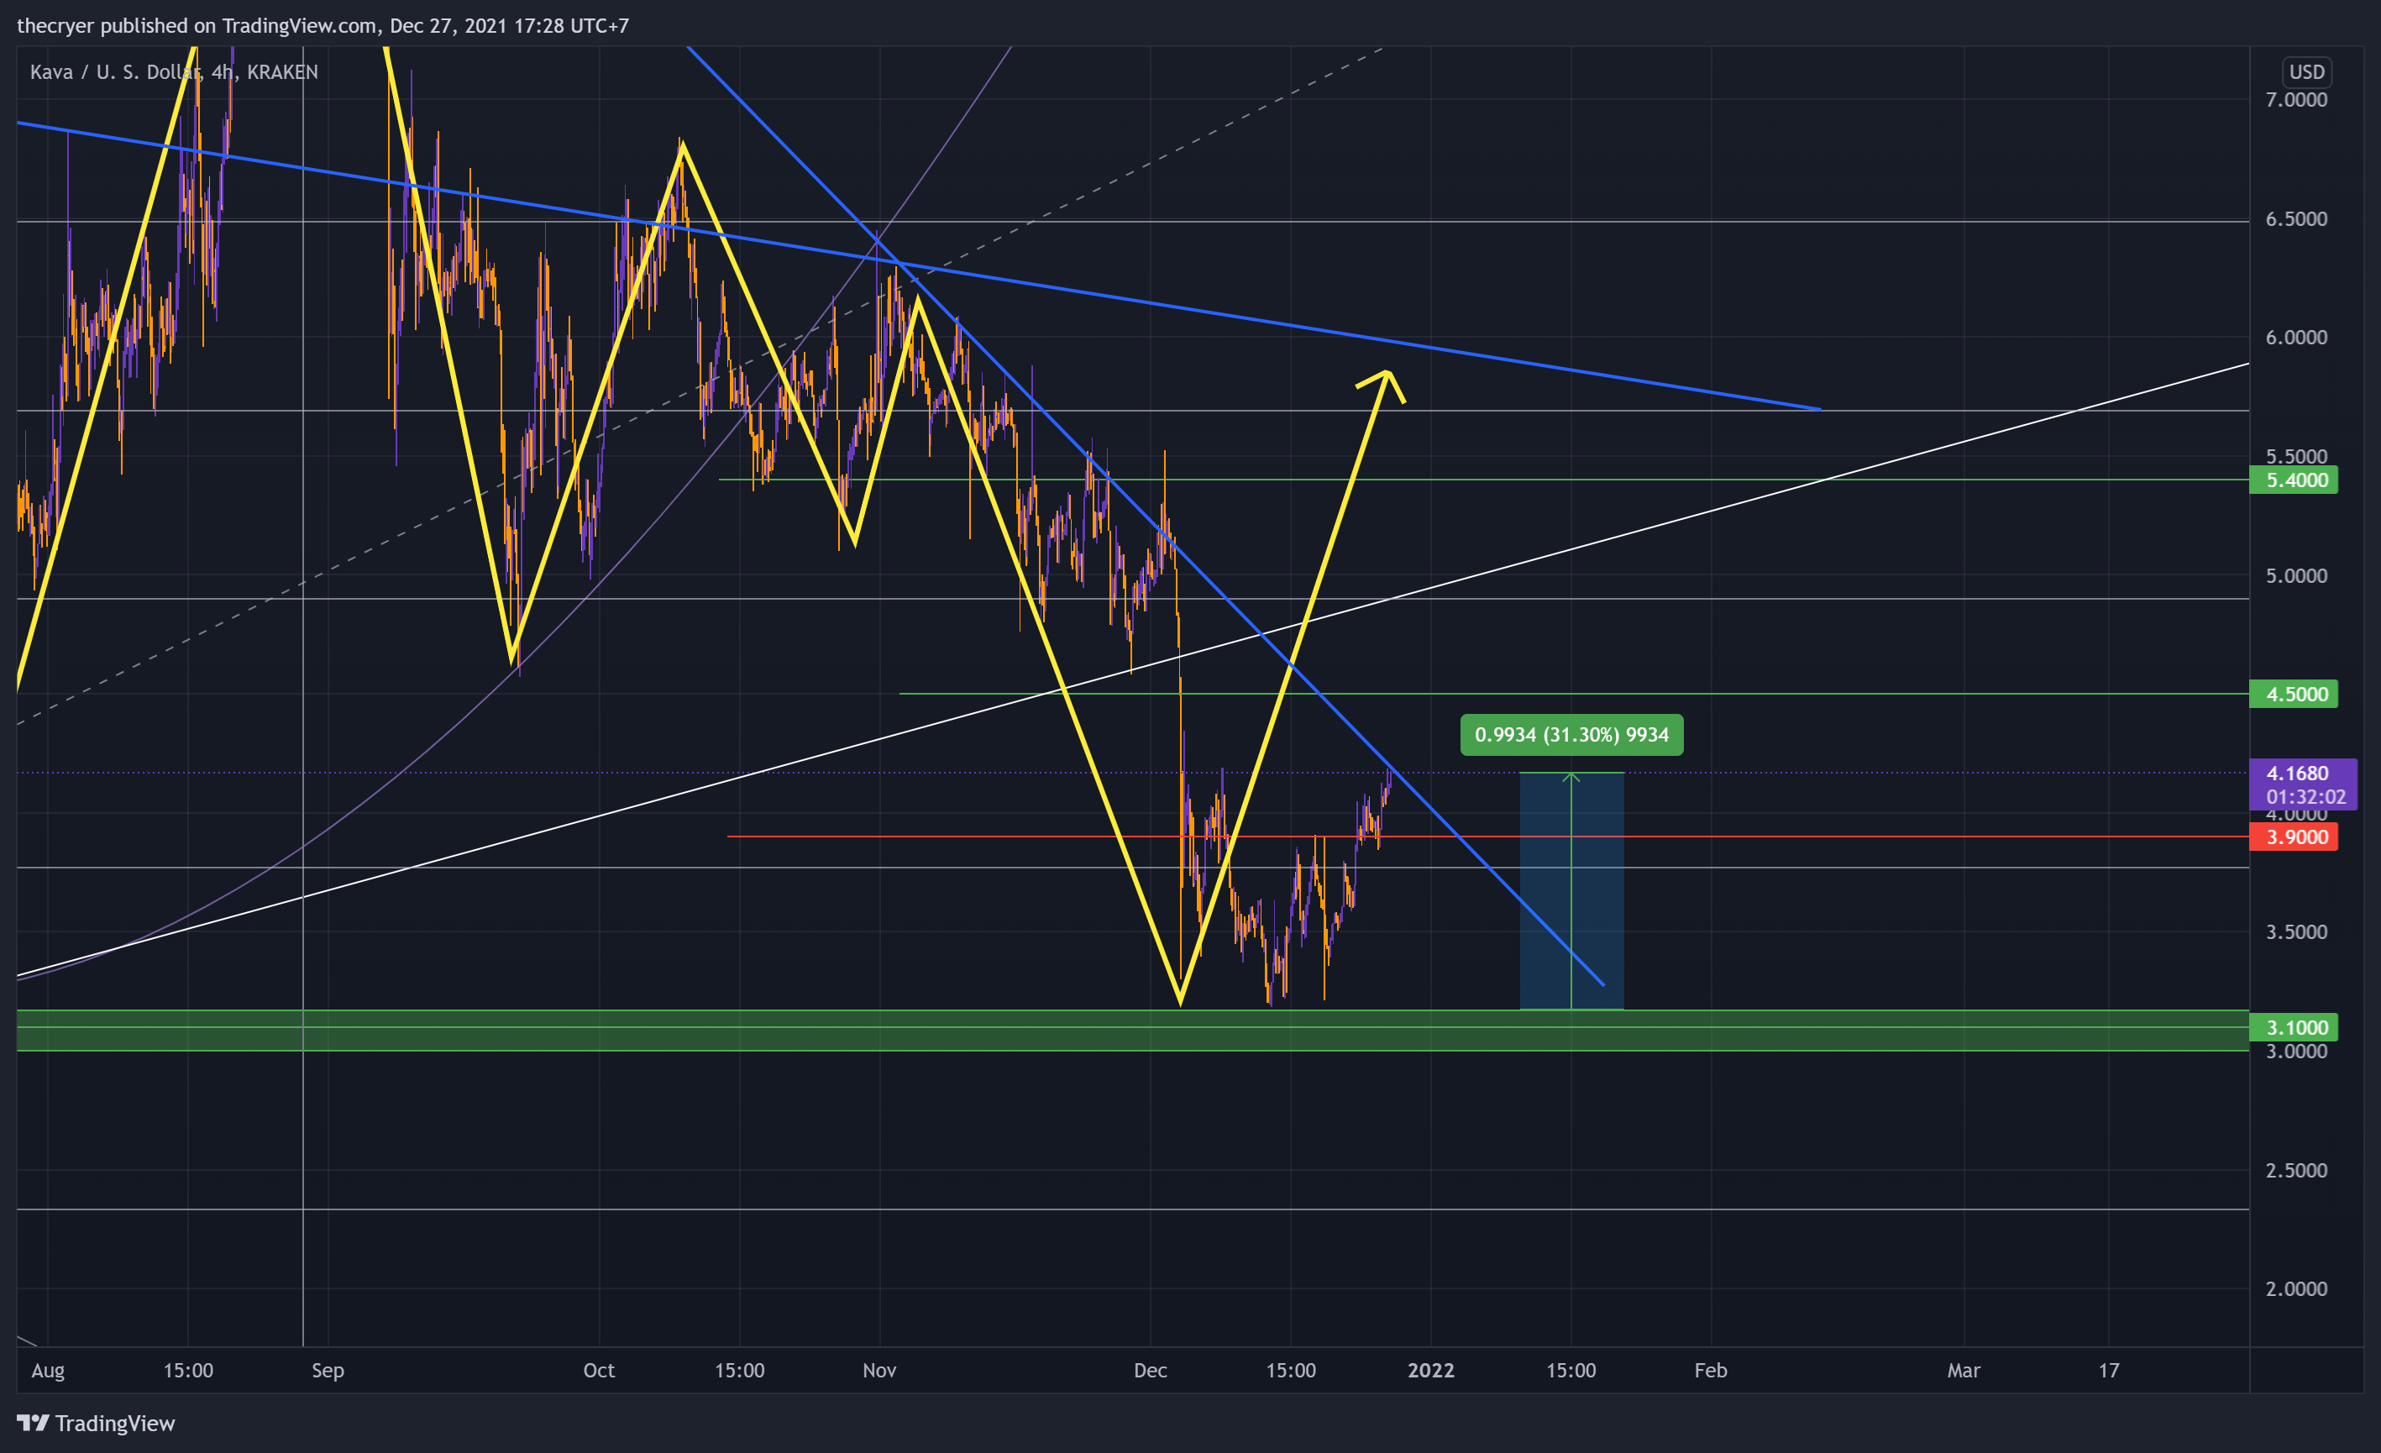Click the 2.5000 price axis label
The width and height of the screenshot is (2381, 1453).
click(2296, 1170)
